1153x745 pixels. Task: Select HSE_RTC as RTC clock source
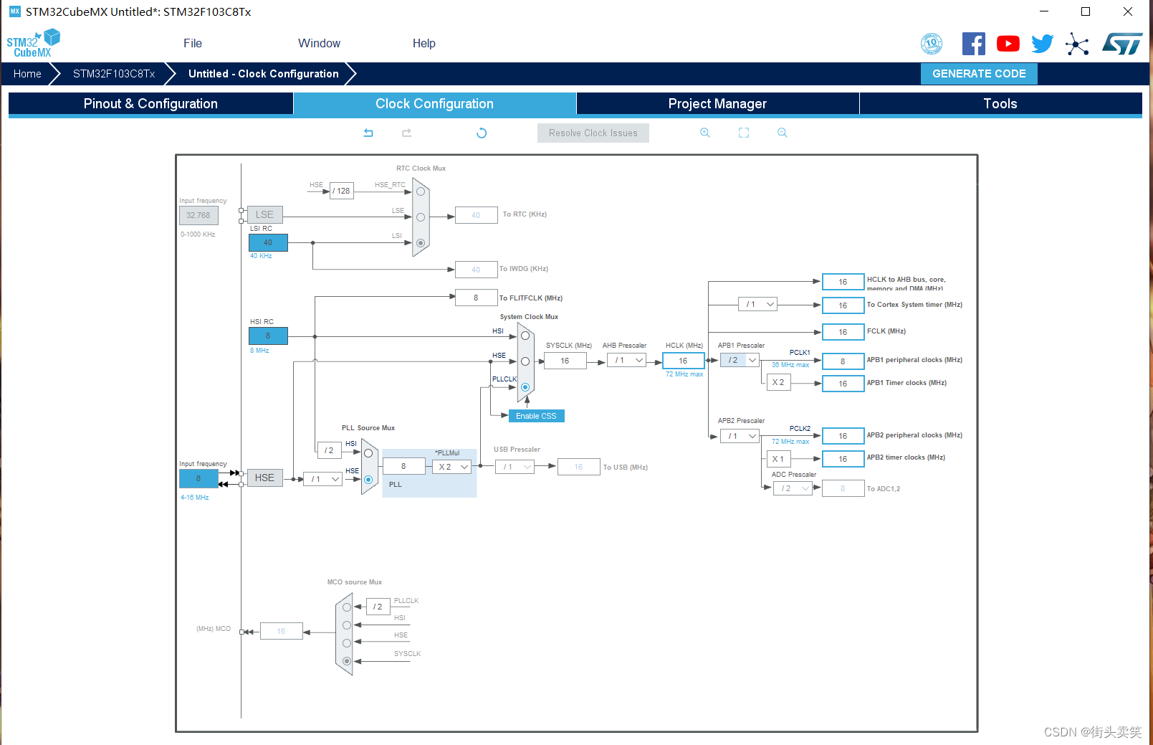pyautogui.click(x=421, y=191)
